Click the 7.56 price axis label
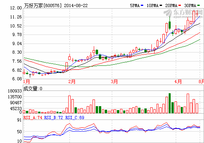The height and width of the screenshot is (143, 204). tap(17, 61)
